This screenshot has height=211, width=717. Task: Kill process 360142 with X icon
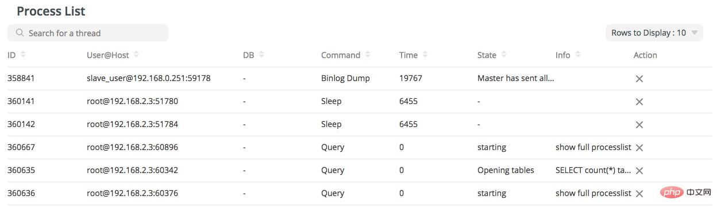click(639, 125)
